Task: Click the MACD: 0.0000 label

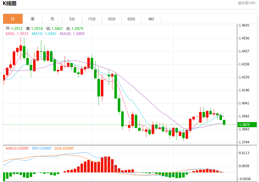Action: click(x=17, y=148)
